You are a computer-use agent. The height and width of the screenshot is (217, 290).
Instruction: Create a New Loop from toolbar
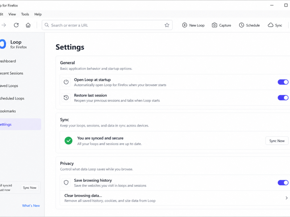coord(193,25)
